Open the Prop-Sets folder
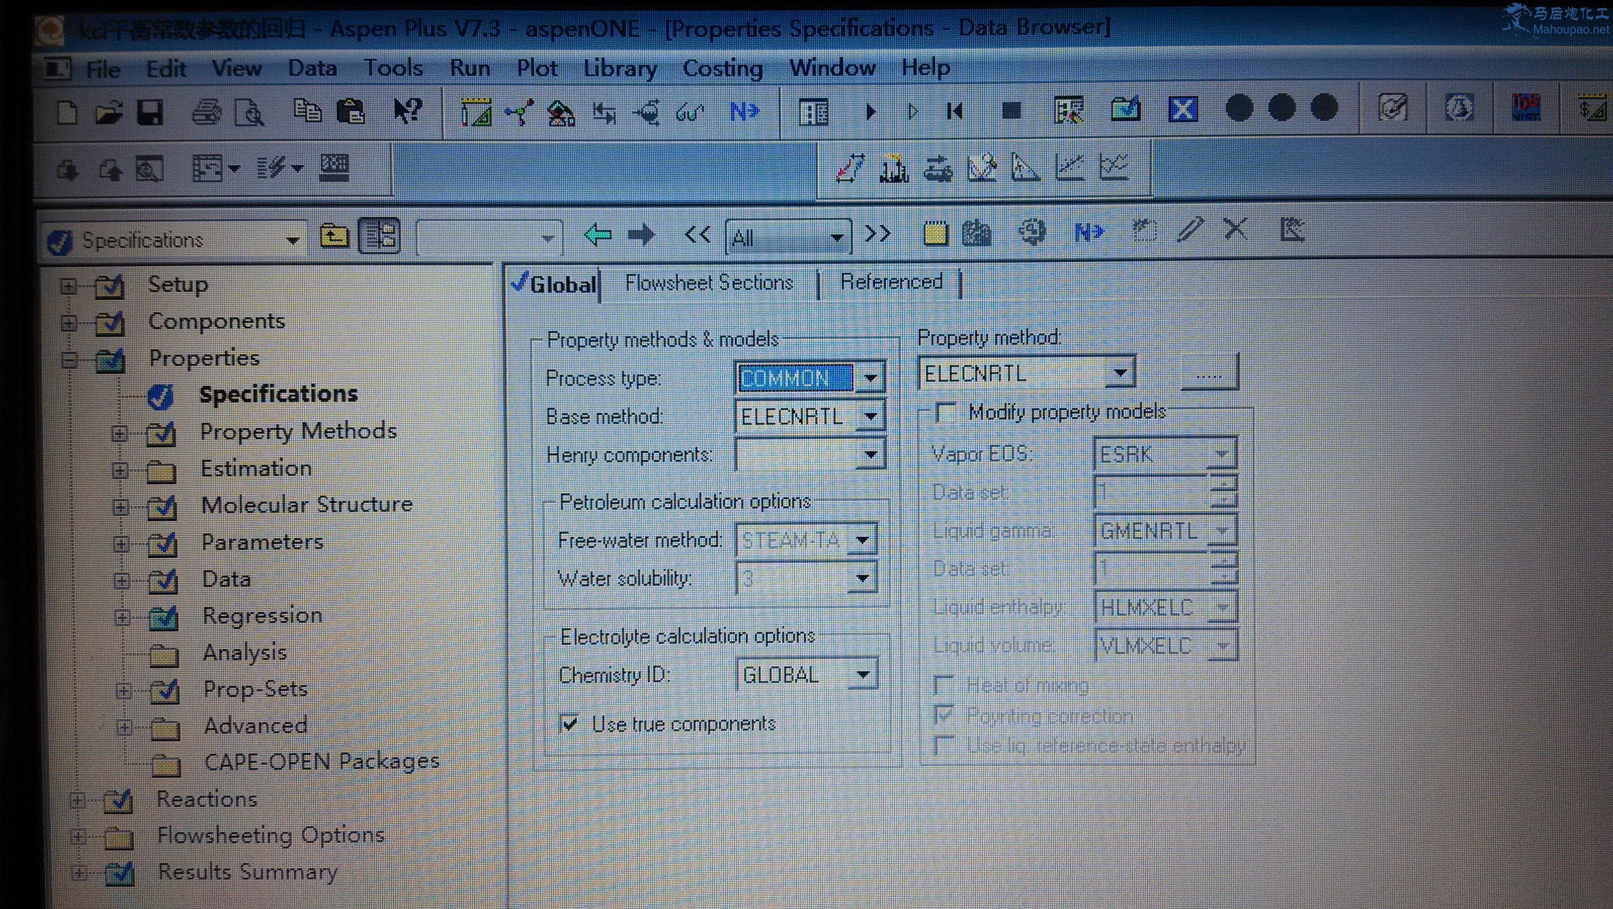 pyautogui.click(x=255, y=689)
